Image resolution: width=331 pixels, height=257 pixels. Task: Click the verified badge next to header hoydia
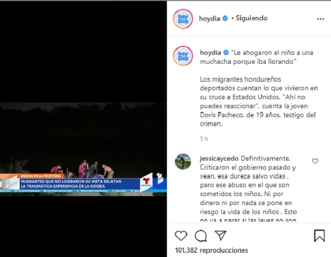coord(225,18)
